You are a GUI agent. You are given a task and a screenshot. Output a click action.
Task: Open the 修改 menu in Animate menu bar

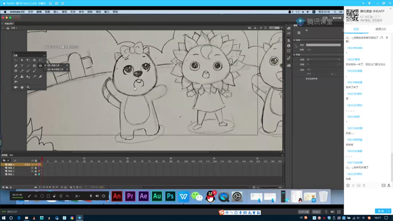[x=64, y=12]
